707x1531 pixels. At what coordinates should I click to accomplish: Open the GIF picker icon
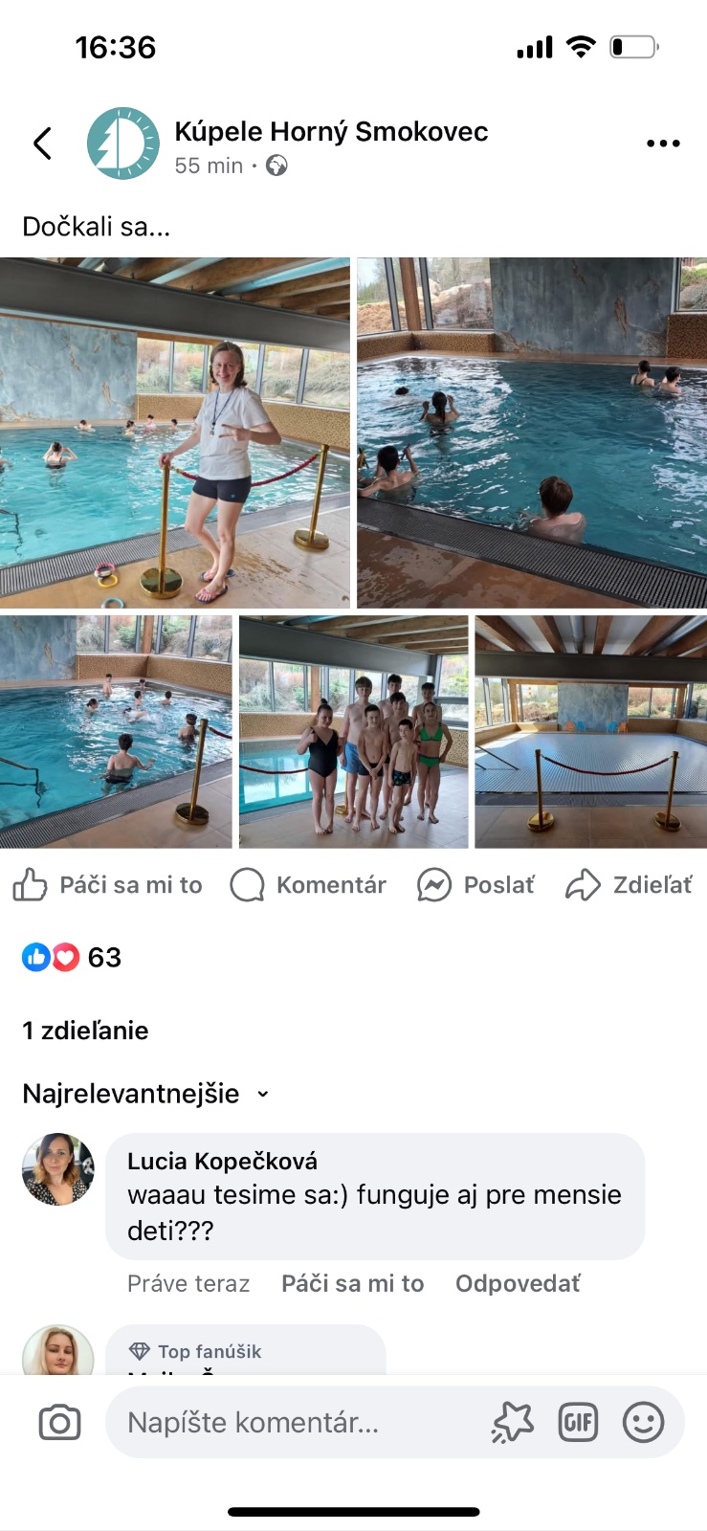coord(578,1423)
